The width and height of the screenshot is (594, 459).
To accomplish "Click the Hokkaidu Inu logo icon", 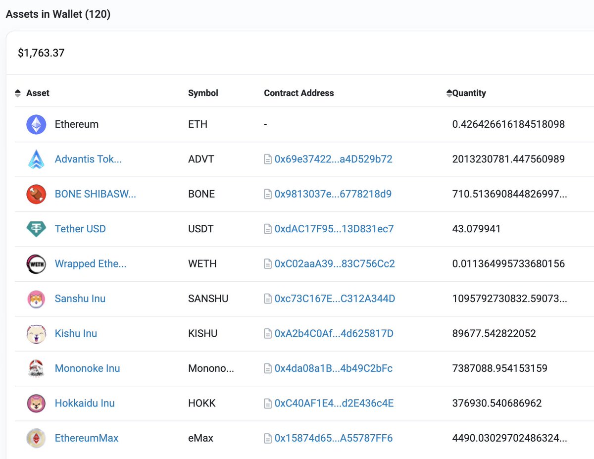I will [x=36, y=404].
